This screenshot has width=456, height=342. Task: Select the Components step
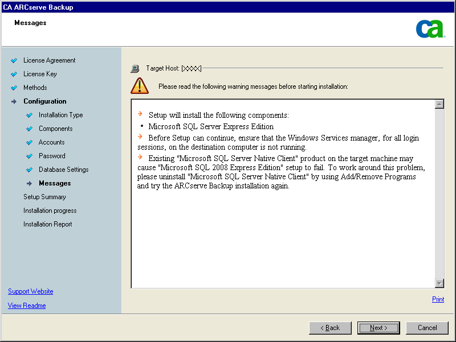point(55,129)
